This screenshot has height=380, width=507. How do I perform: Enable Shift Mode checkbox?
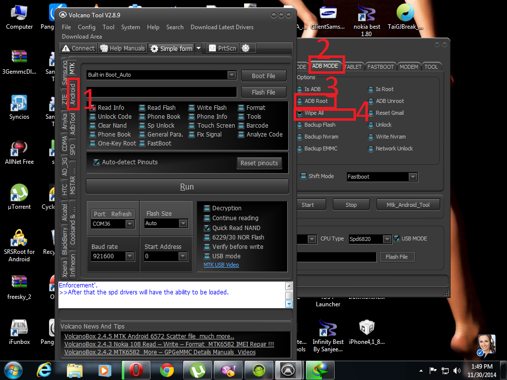[304, 176]
